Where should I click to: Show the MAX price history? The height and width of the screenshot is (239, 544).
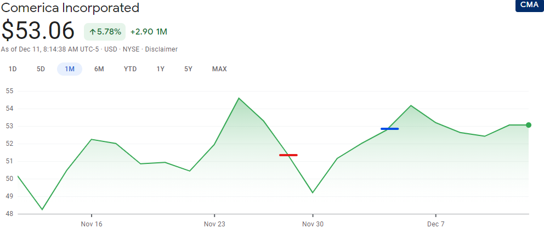click(x=219, y=69)
